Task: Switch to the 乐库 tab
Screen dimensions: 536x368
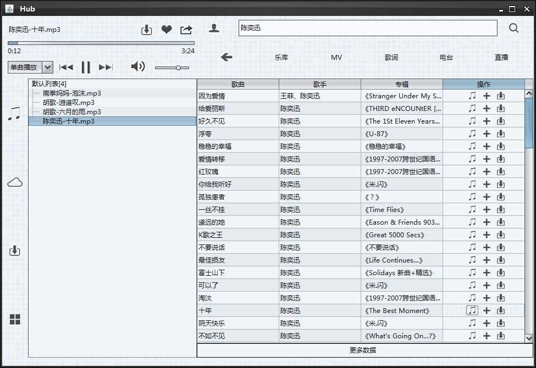Action: click(281, 58)
